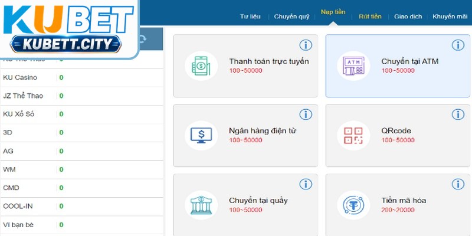Click the bank counter building icon
The height and width of the screenshot is (236, 472).
click(201, 205)
